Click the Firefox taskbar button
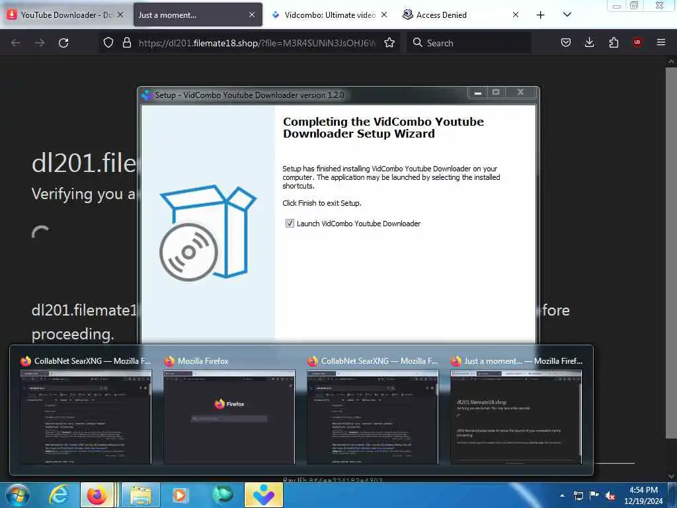Viewport: 677px width, 508px height. pyautogui.click(x=97, y=495)
